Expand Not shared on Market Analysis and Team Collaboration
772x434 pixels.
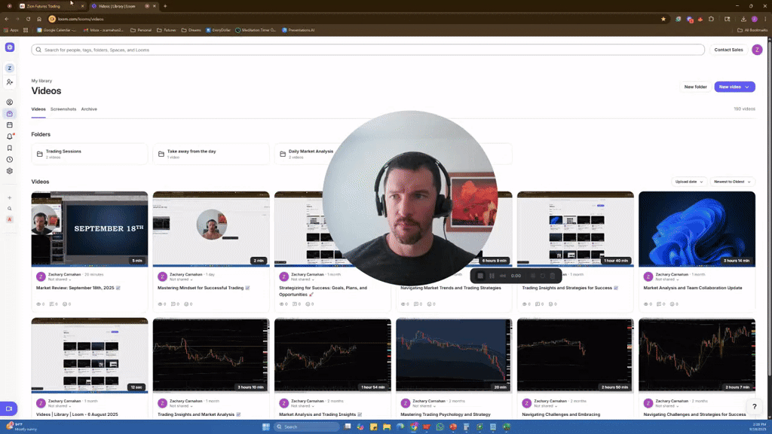pyautogui.click(x=666, y=279)
